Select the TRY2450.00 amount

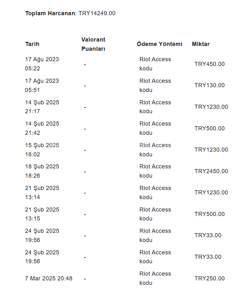pyautogui.click(x=211, y=171)
